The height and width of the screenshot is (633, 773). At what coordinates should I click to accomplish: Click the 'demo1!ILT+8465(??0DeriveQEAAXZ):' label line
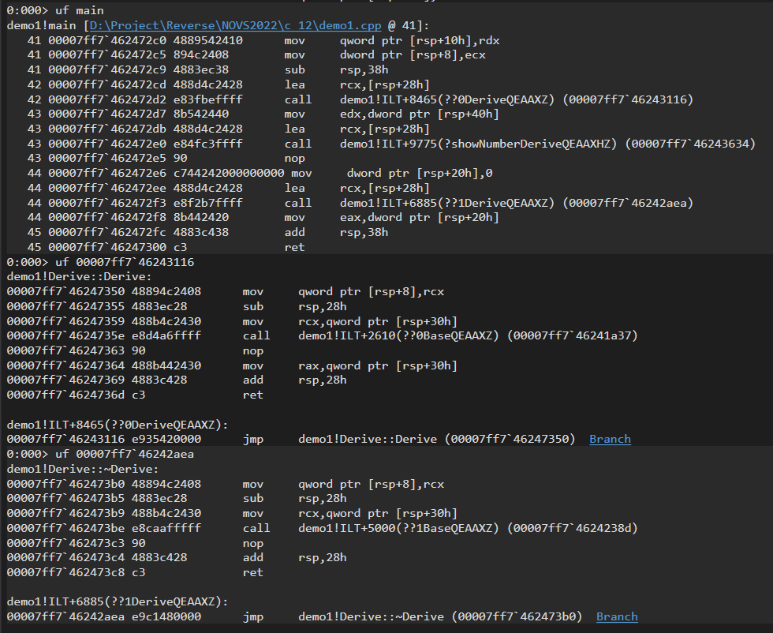tap(118, 425)
